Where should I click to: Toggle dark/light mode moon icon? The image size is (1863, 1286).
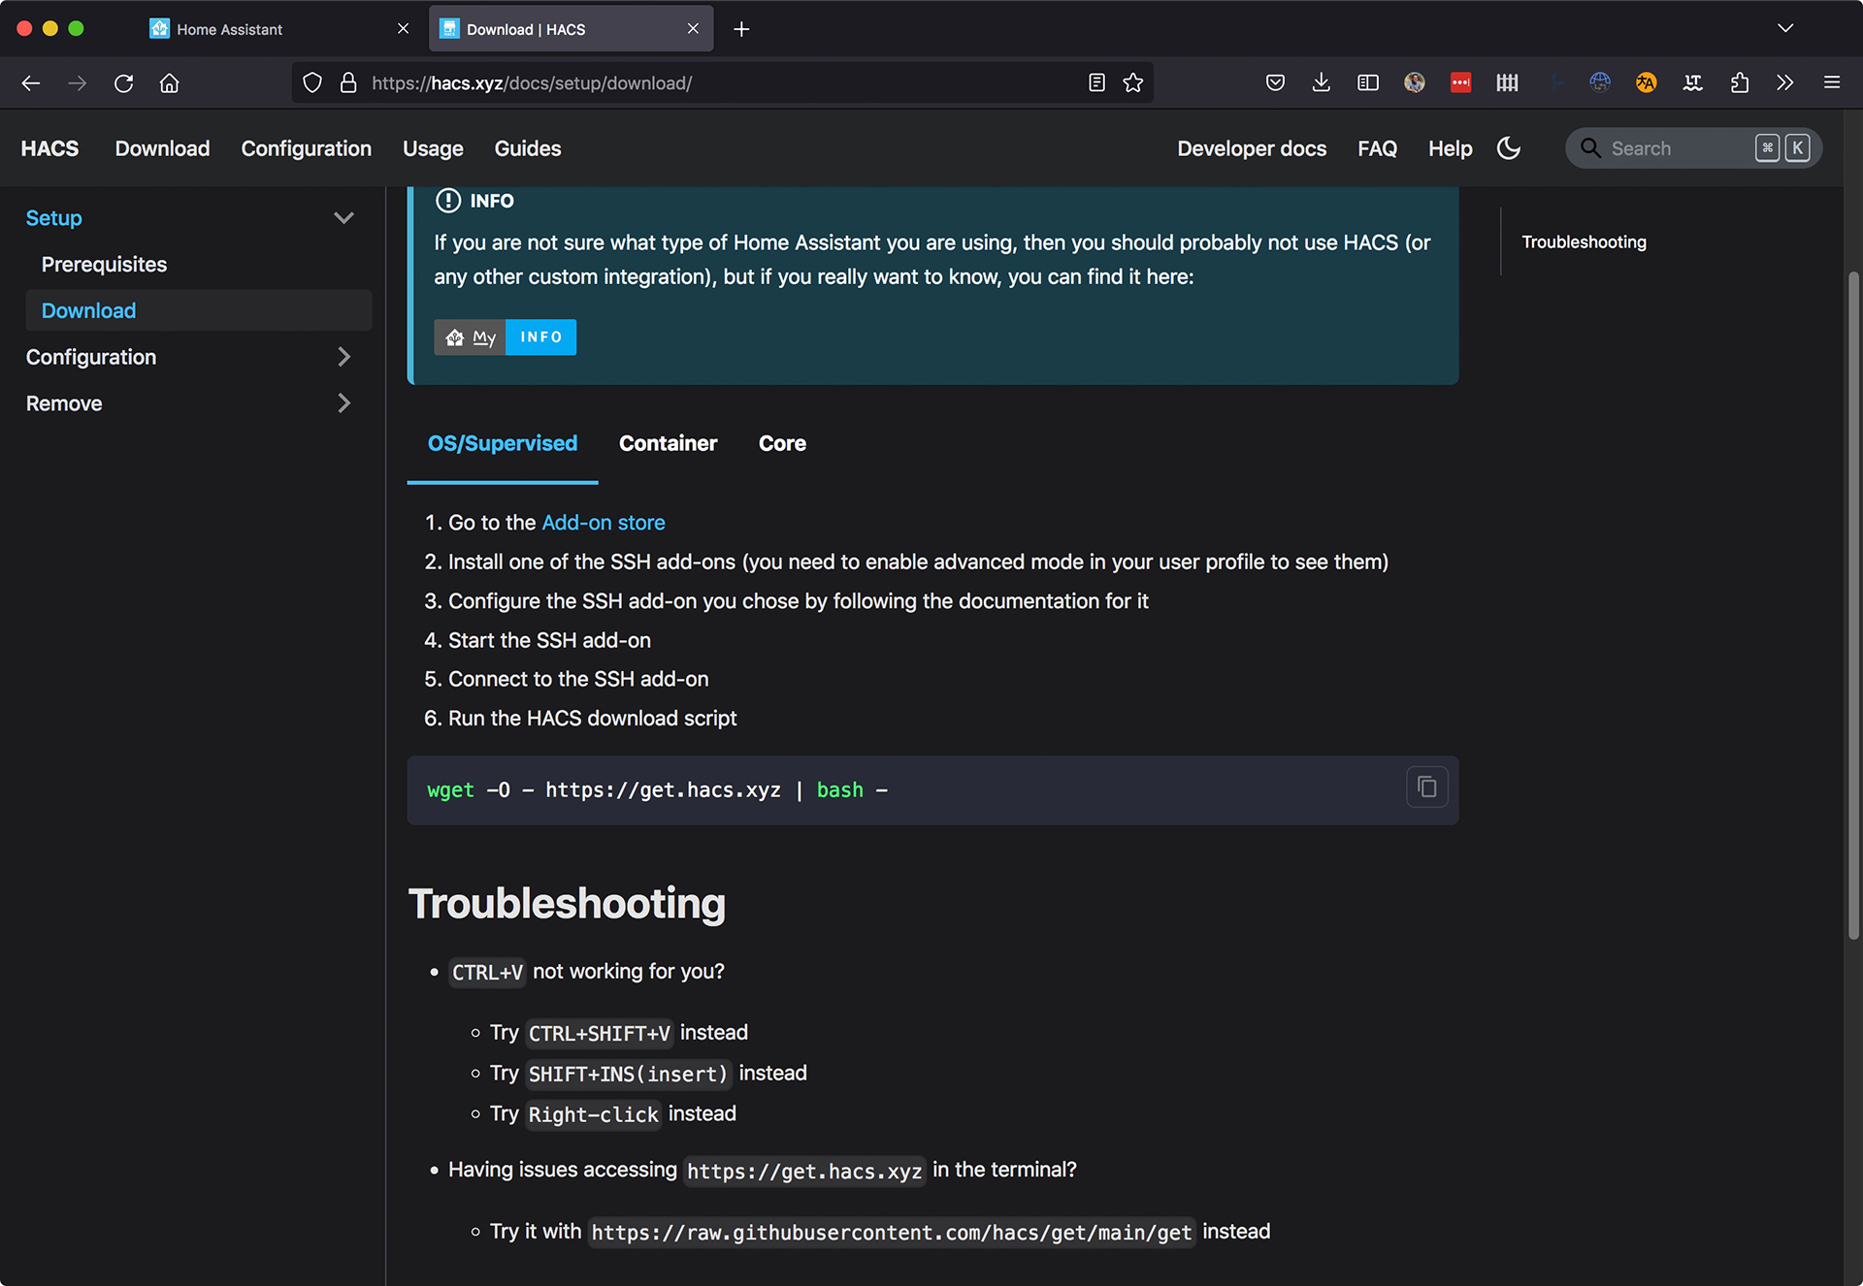pyautogui.click(x=1509, y=148)
